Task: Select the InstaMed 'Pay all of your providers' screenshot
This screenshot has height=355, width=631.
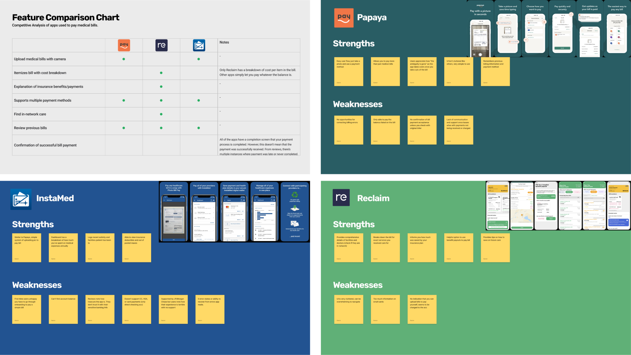Action: point(204,212)
